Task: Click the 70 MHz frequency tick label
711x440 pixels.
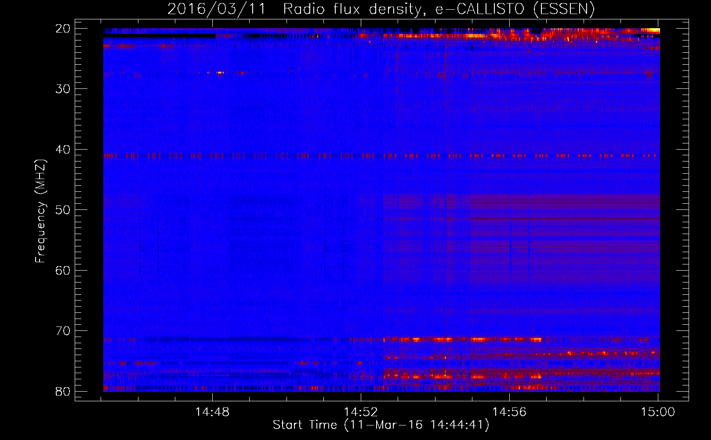Action: click(63, 331)
